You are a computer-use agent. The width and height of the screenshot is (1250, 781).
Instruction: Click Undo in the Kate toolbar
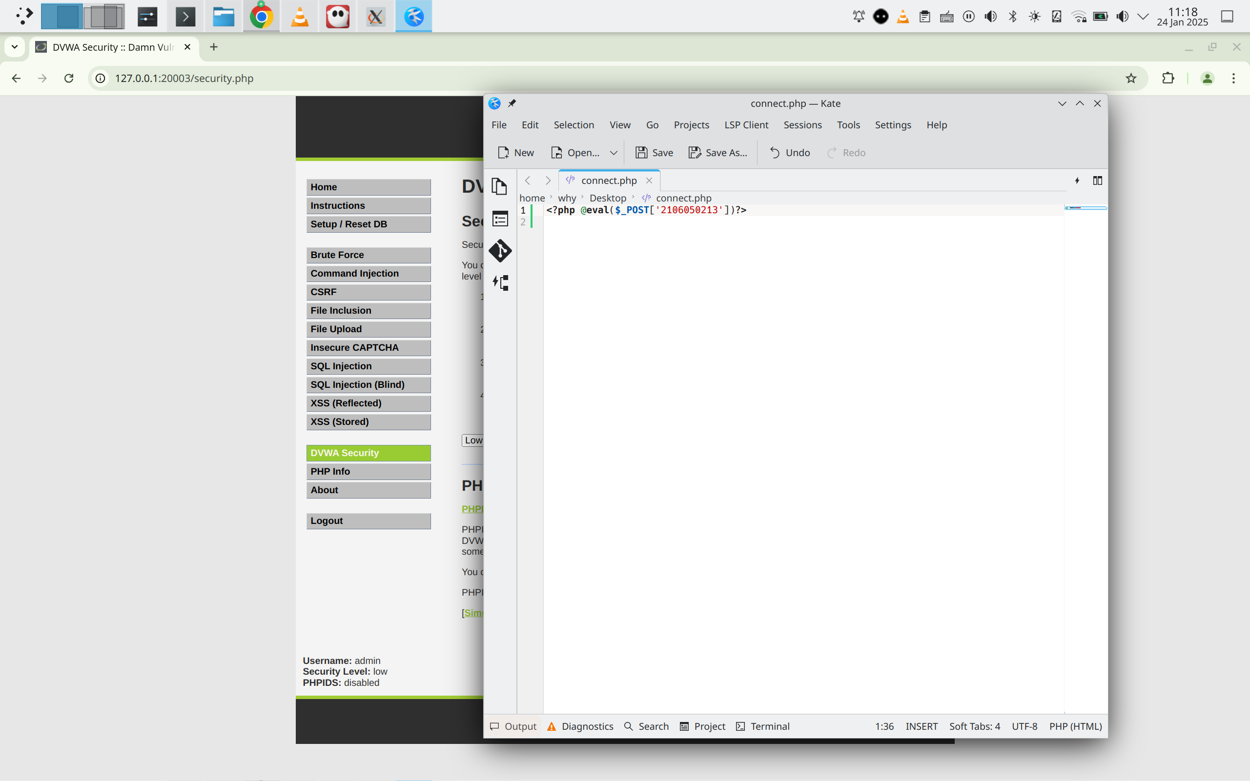(790, 152)
